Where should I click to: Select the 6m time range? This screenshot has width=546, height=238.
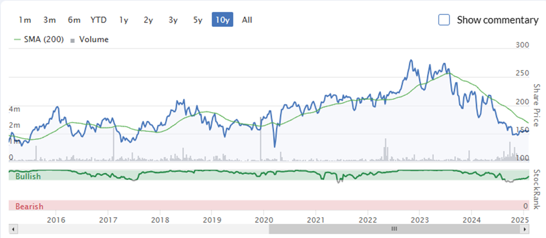coord(74,20)
